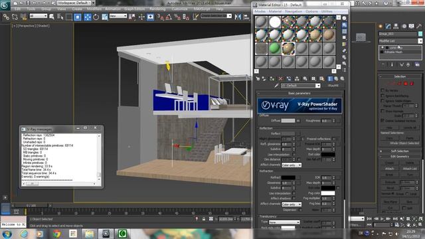The width and height of the screenshot is (425, 239).
Task: Click Play Animation button
Action: click(382, 218)
